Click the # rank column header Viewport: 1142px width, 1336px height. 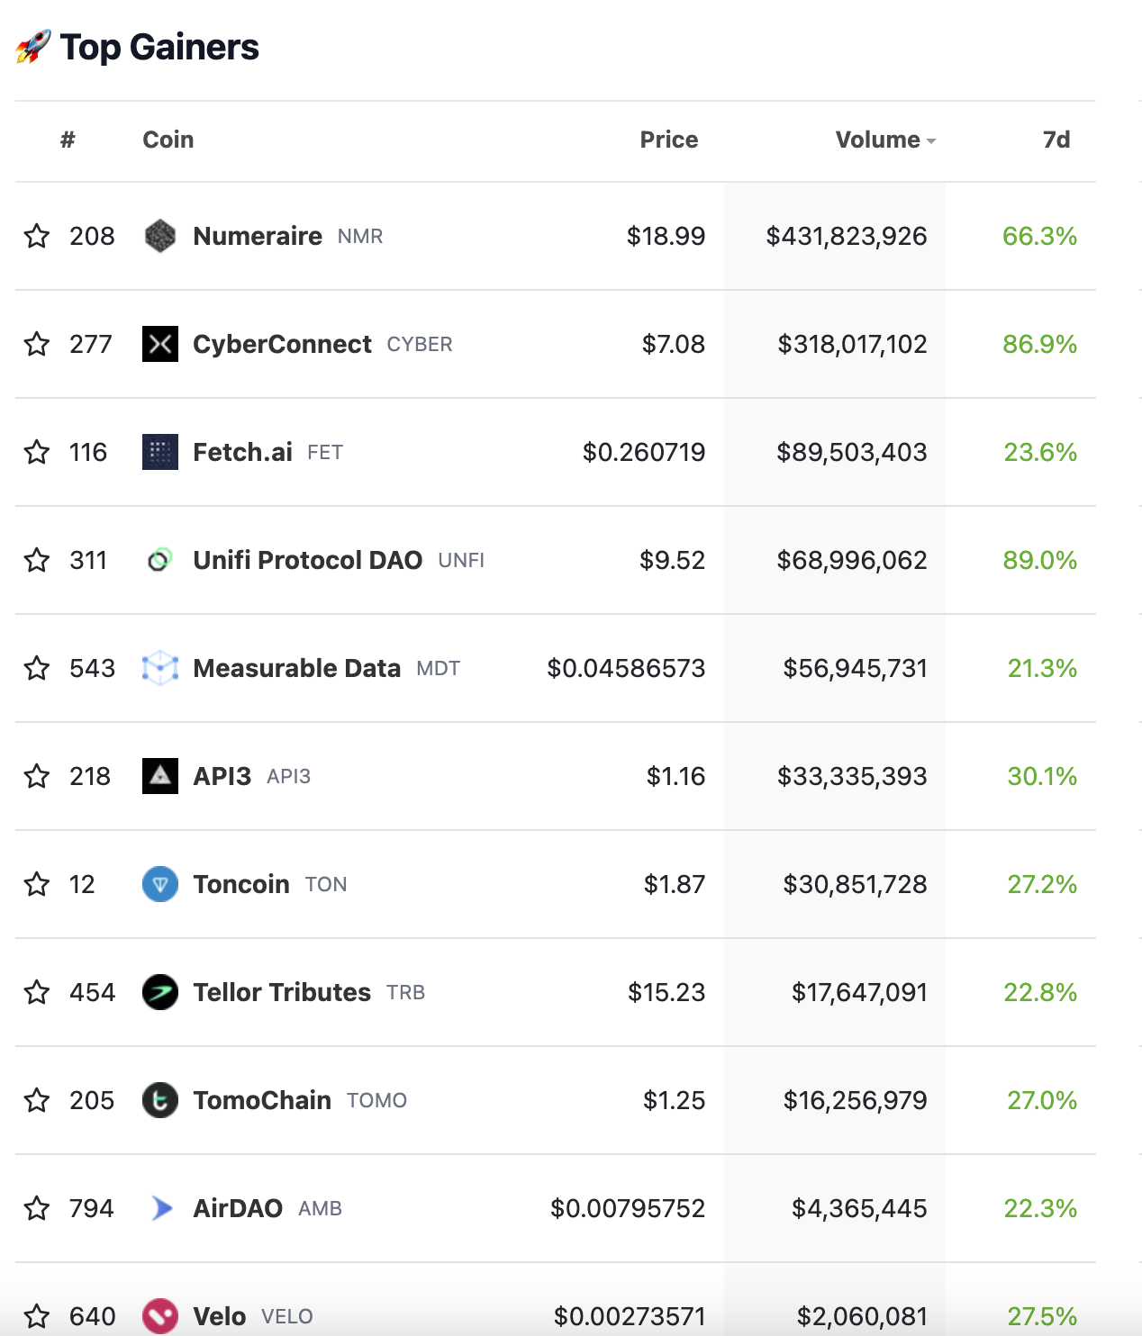[x=68, y=140]
